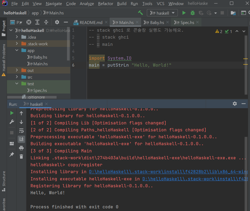Rerun haskell from Run panel play icon
250x211 pixels.
[x=12, y=113]
